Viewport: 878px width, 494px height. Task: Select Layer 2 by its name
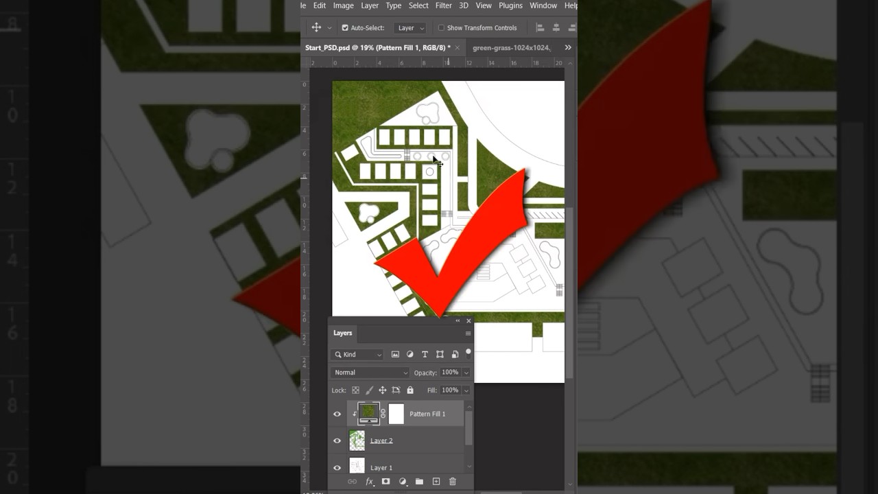pyautogui.click(x=381, y=441)
